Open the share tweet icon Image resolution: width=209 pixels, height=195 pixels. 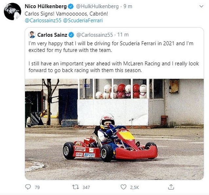[171, 187]
